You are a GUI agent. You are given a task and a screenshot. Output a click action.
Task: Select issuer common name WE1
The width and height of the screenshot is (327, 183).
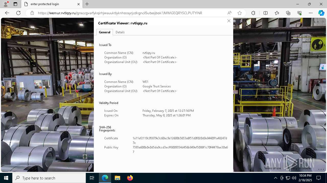145,82
